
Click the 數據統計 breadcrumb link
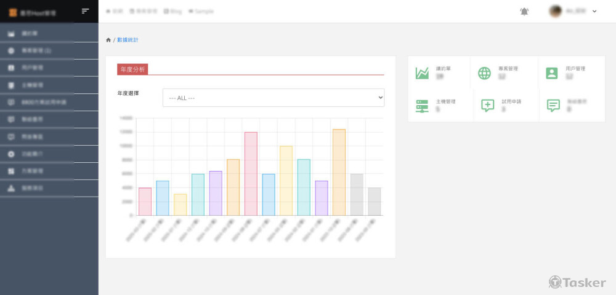[128, 40]
